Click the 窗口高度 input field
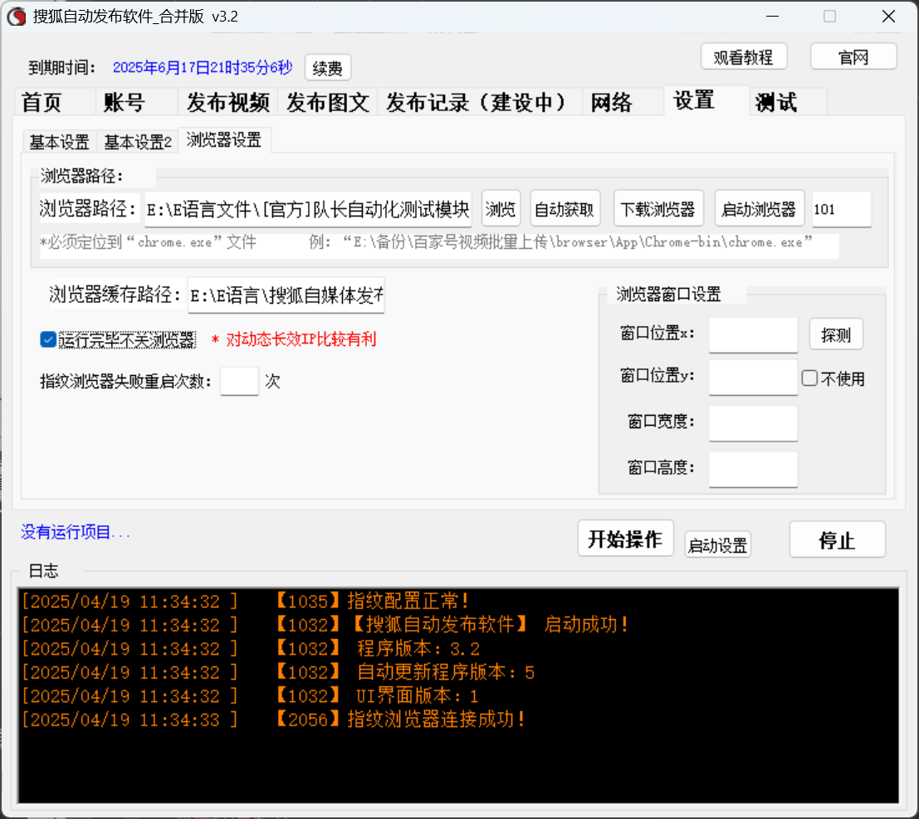 click(x=753, y=469)
